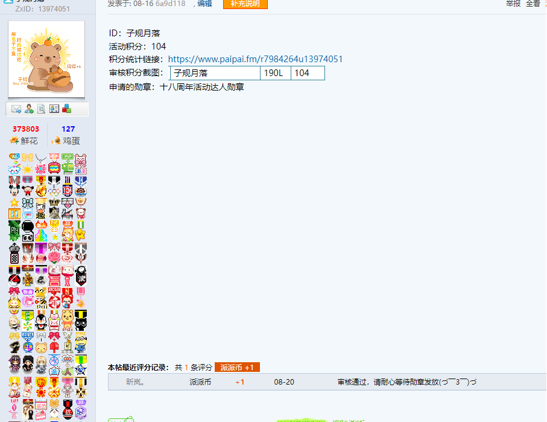Open the paipai.fm statistics URL link

(255, 59)
